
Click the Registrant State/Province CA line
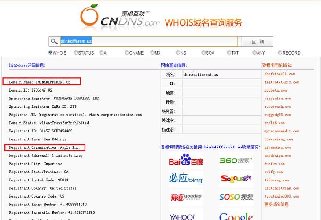[x=39, y=172]
